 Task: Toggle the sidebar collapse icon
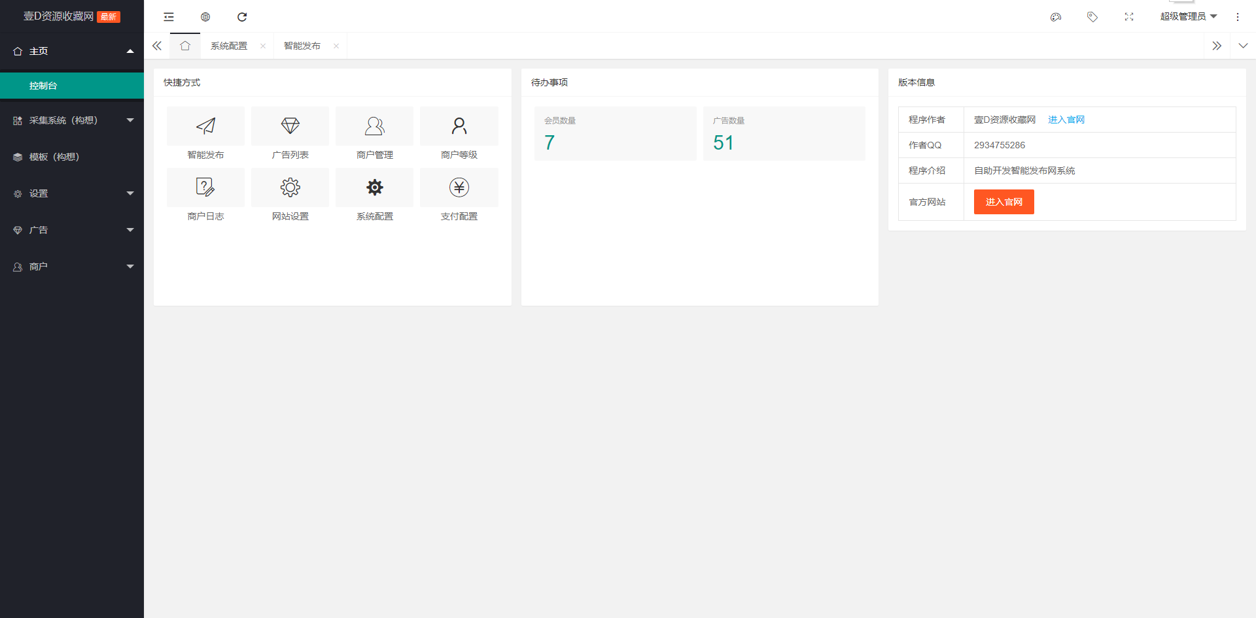[x=169, y=17]
